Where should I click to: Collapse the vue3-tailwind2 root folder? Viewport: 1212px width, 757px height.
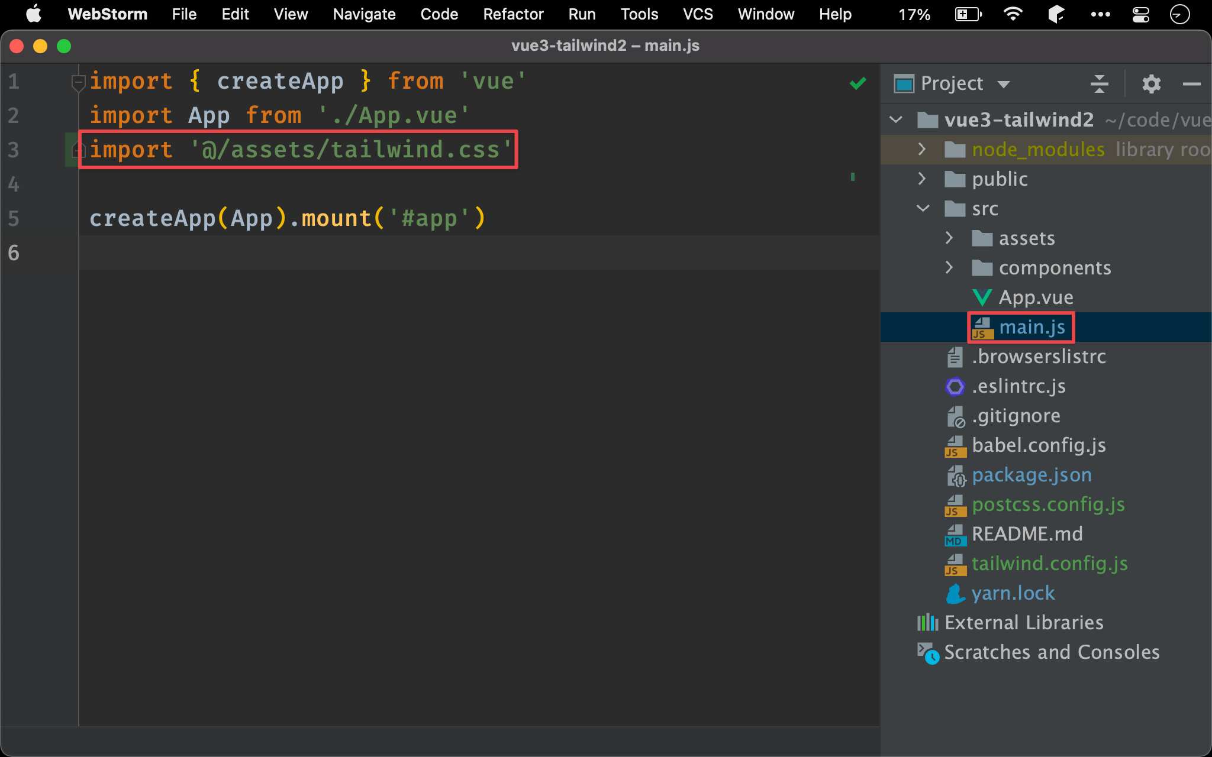pos(896,120)
